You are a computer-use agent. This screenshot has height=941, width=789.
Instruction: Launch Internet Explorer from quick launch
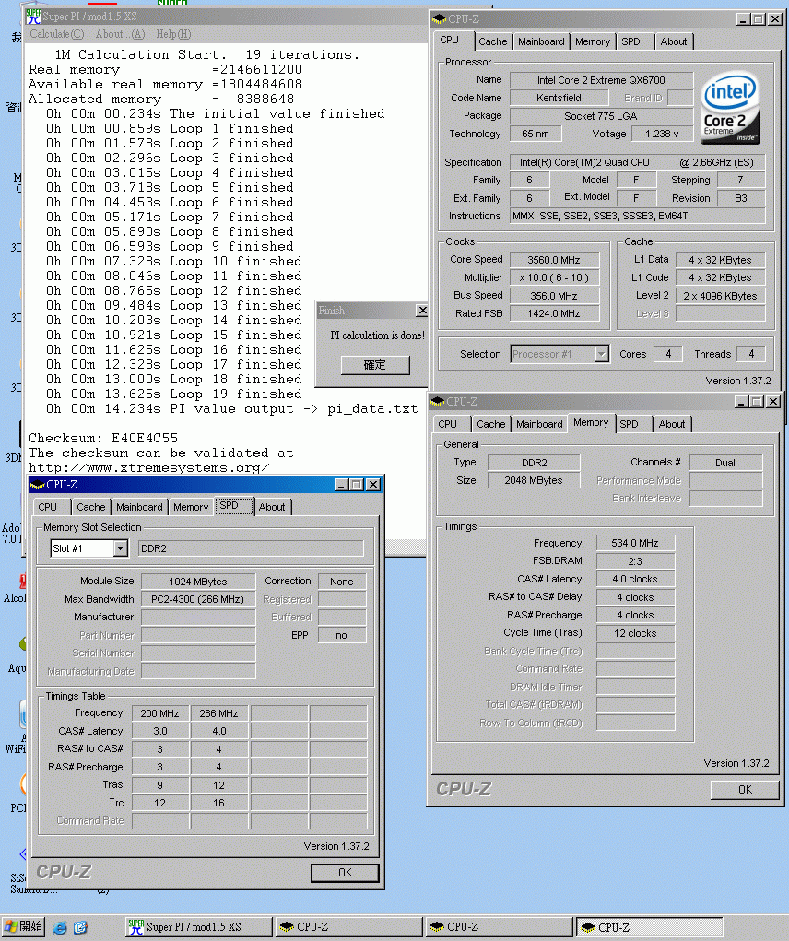point(60,928)
